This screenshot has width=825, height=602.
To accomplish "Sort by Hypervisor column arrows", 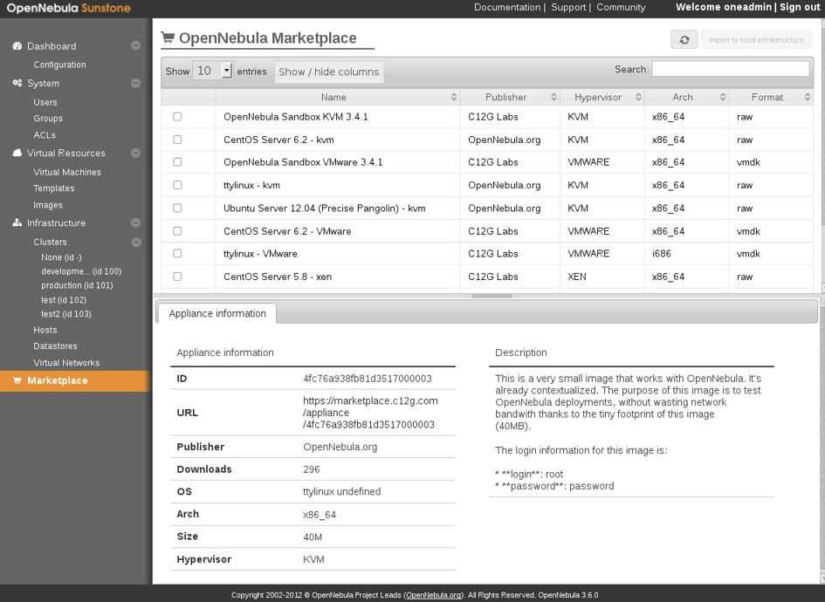I will point(638,97).
